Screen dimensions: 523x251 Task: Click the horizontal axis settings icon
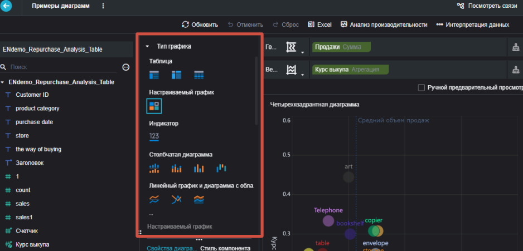(x=291, y=47)
